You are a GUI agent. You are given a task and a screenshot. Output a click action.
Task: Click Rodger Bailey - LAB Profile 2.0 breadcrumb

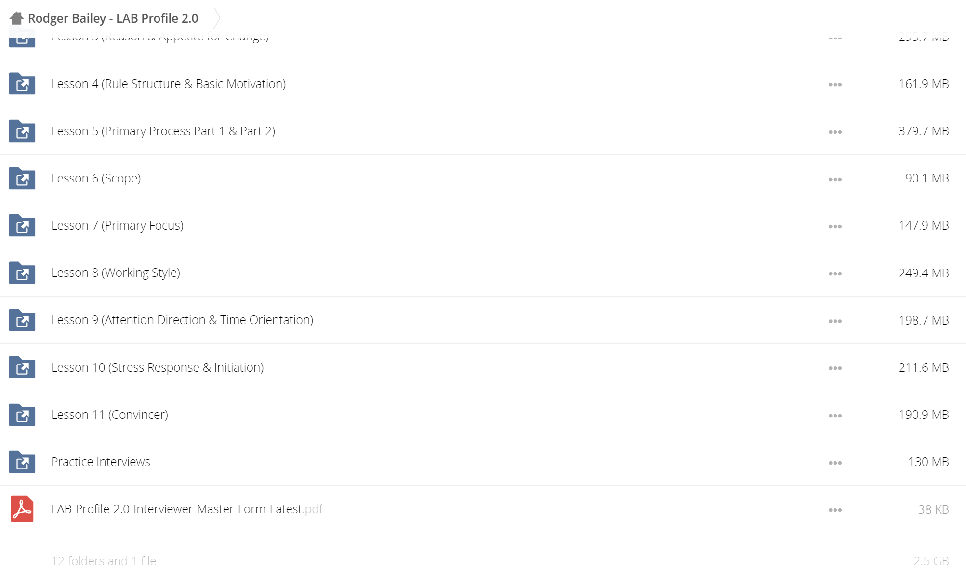click(113, 18)
